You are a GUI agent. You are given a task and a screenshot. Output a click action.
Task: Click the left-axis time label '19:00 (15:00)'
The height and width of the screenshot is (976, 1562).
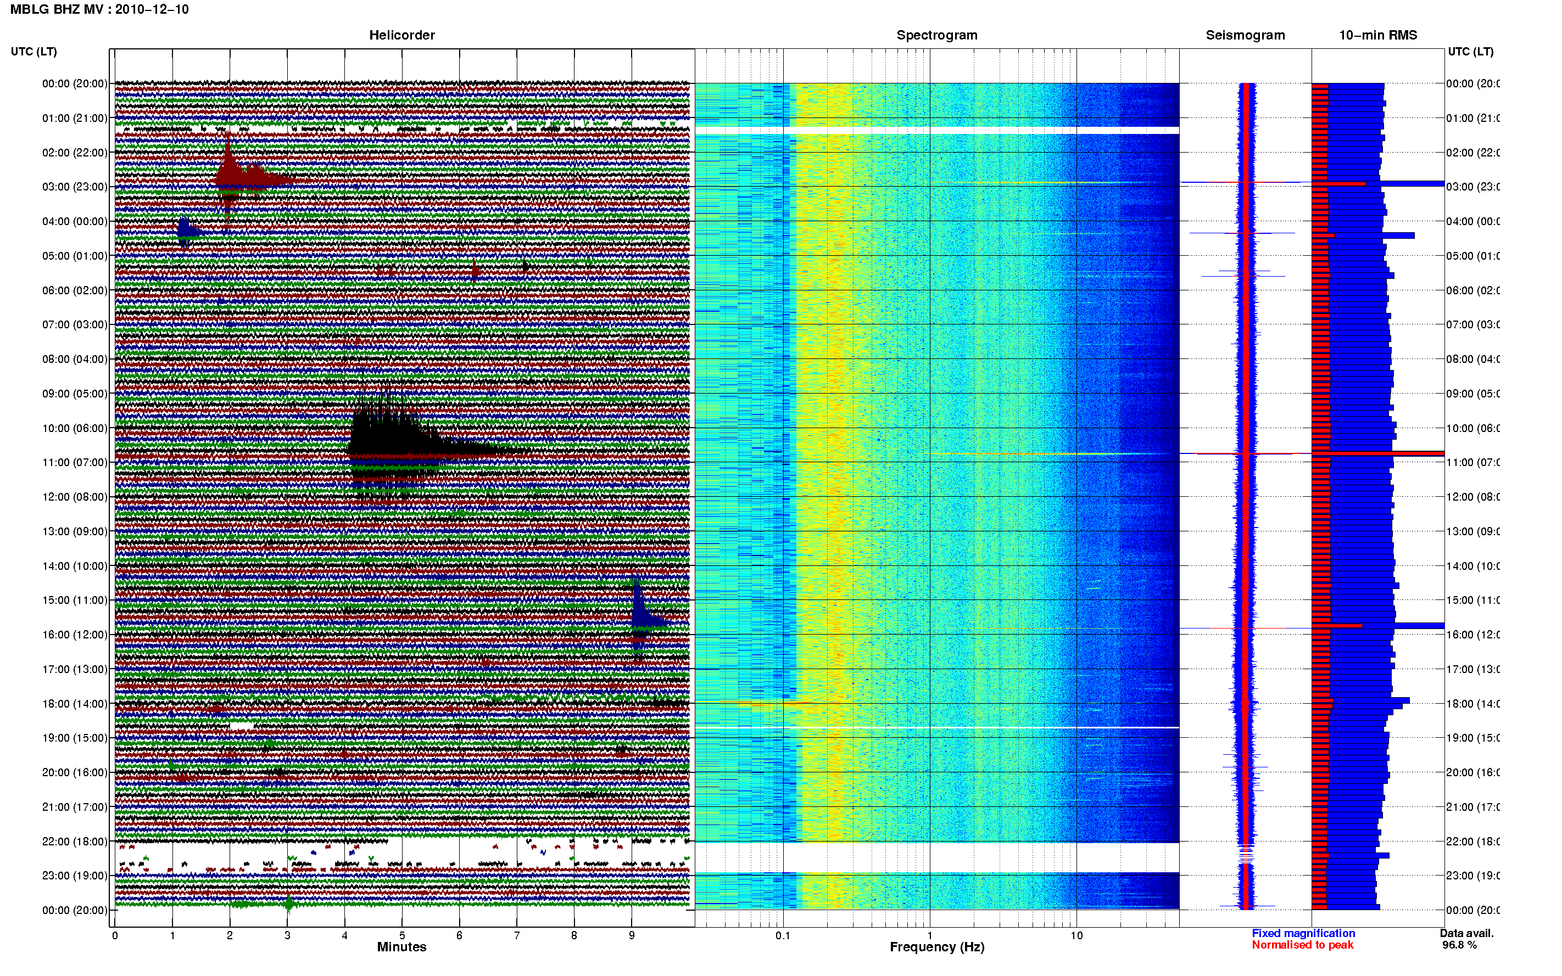coord(75,738)
